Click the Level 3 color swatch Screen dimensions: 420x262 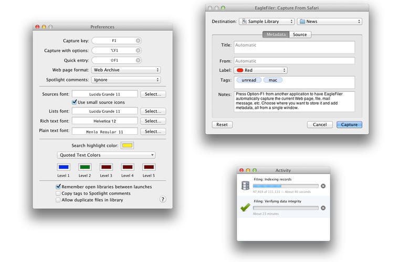[x=106, y=167]
